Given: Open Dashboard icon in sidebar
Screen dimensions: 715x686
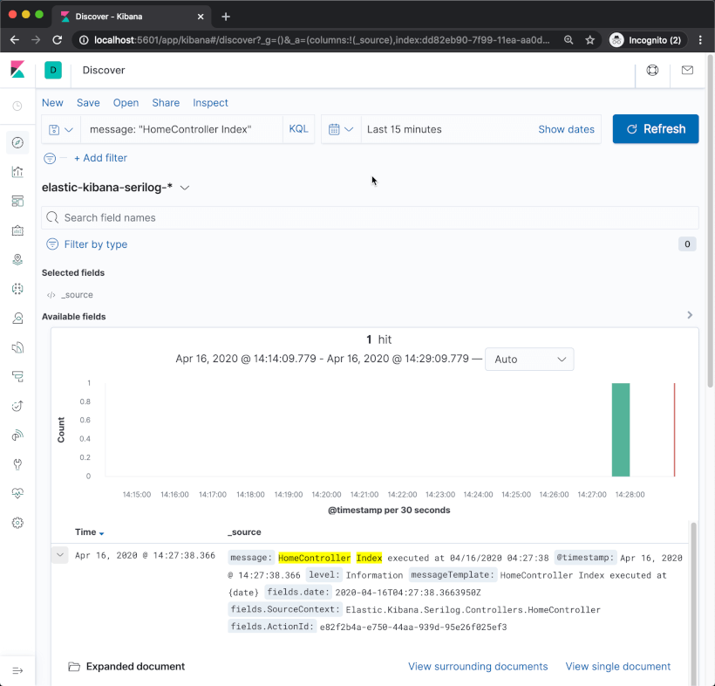Looking at the screenshot, I should click(x=17, y=202).
